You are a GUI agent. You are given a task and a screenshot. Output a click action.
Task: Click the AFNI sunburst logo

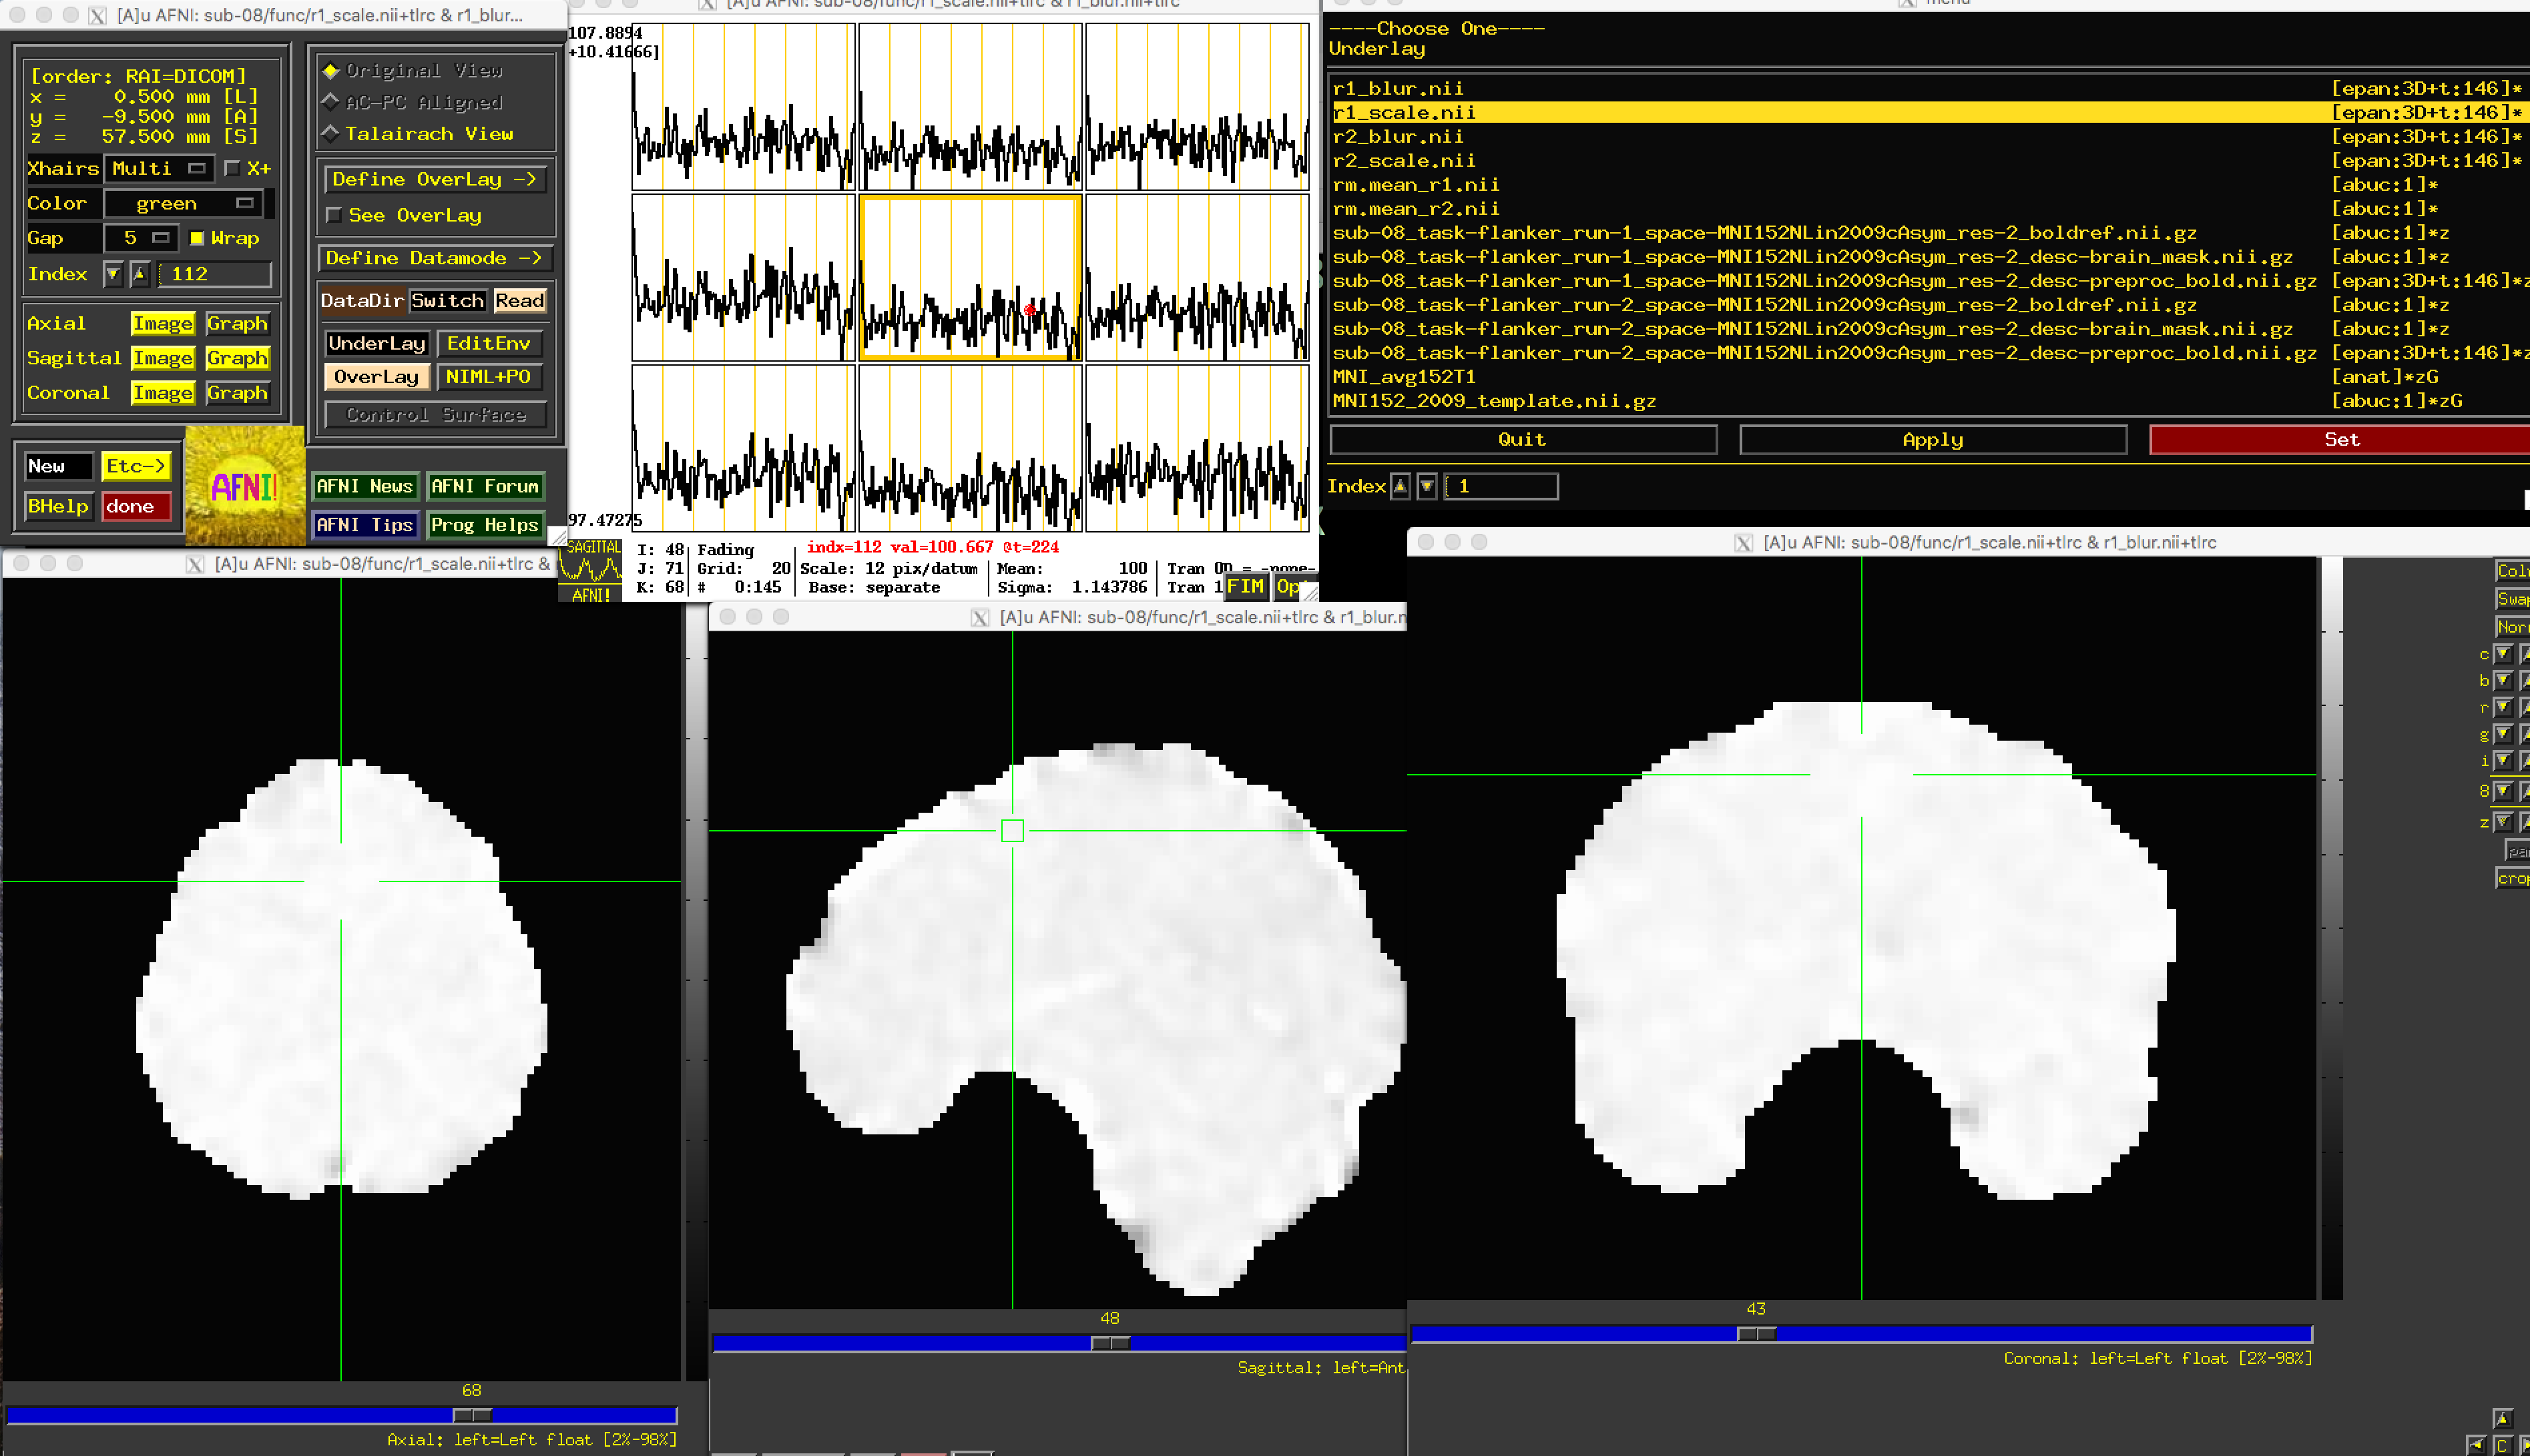245,486
